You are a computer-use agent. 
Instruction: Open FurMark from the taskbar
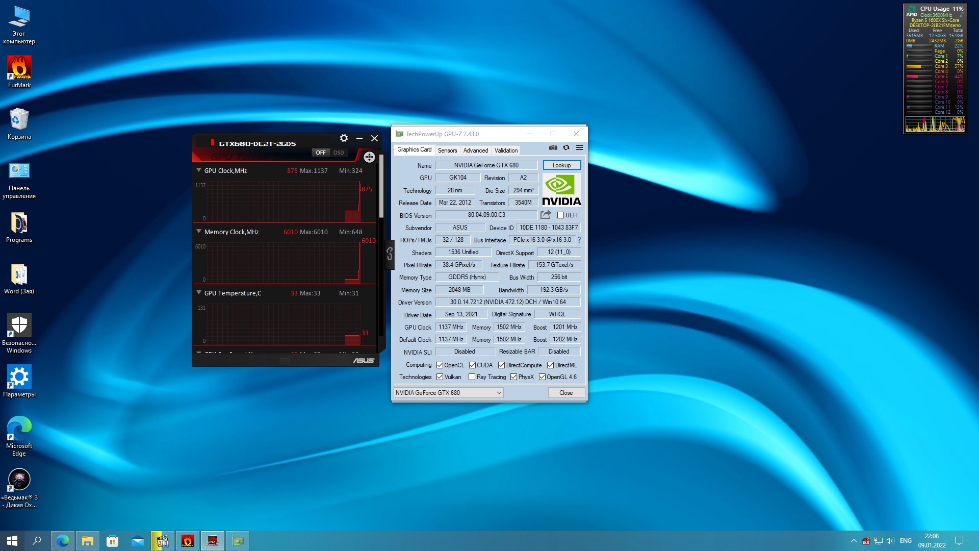(x=188, y=541)
